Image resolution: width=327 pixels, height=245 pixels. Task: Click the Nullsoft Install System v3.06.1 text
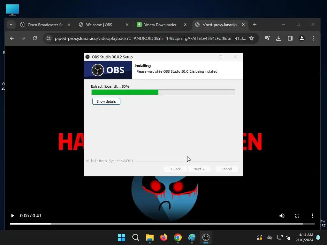110,161
